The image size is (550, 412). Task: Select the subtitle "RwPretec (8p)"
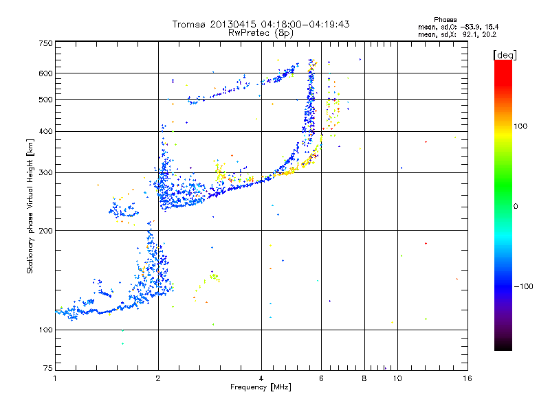click(261, 33)
